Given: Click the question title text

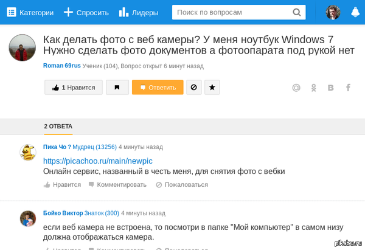Looking at the screenshot, I should click(199, 45).
